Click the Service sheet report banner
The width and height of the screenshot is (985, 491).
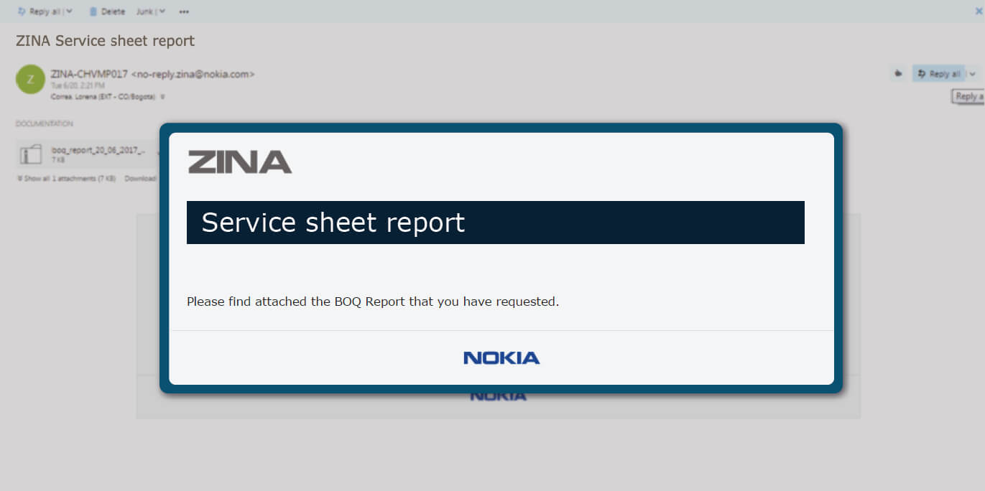pos(495,223)
